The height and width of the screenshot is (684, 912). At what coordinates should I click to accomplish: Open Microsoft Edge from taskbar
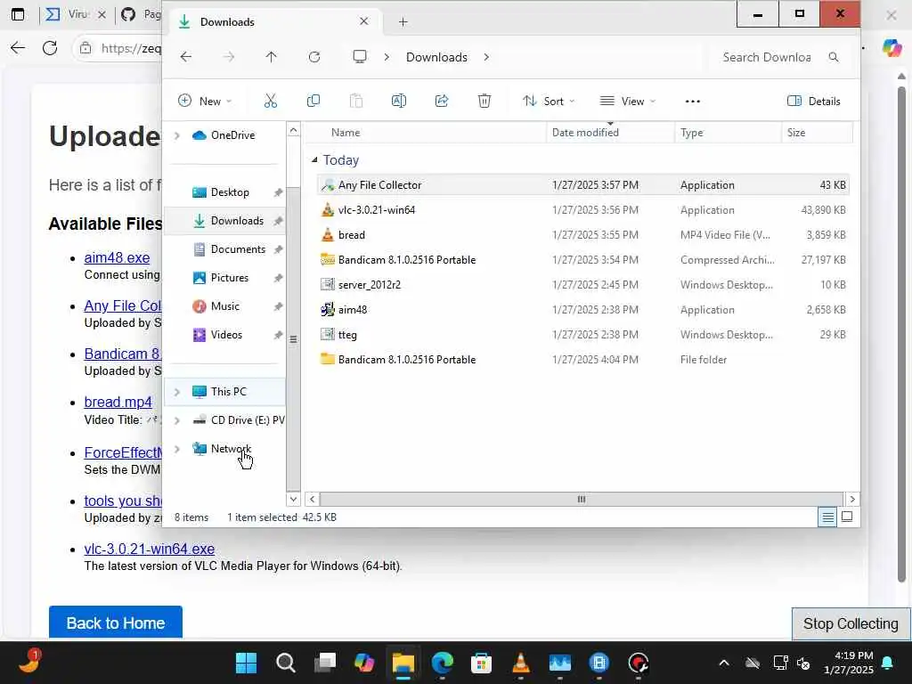pyautogui.click(x=442, y=663)
